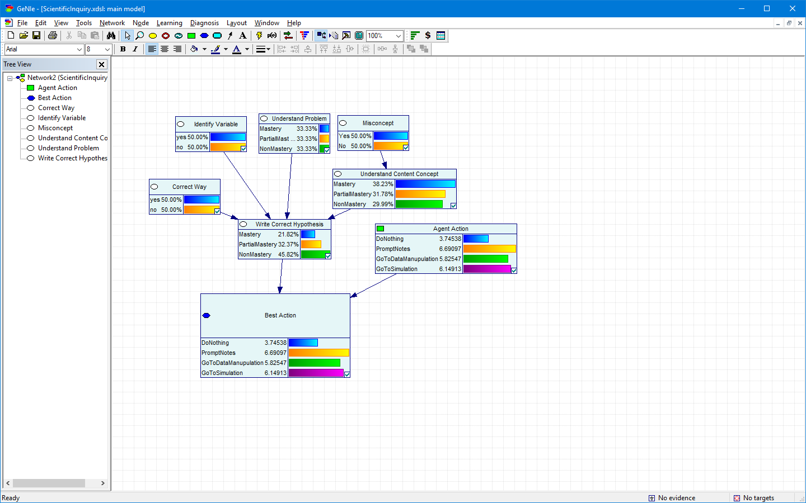Click the checkmark on Best Action node

[x=347, y=374]
